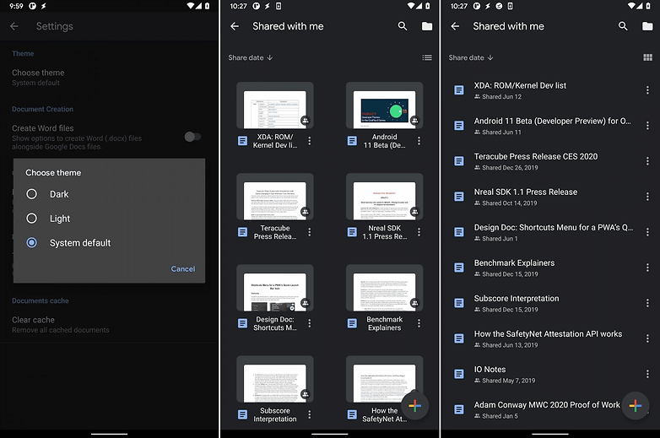Open more options for Benchmark Explainers grid card
The height and width of the screenshot is (438, 660).
tap(419, 323)
